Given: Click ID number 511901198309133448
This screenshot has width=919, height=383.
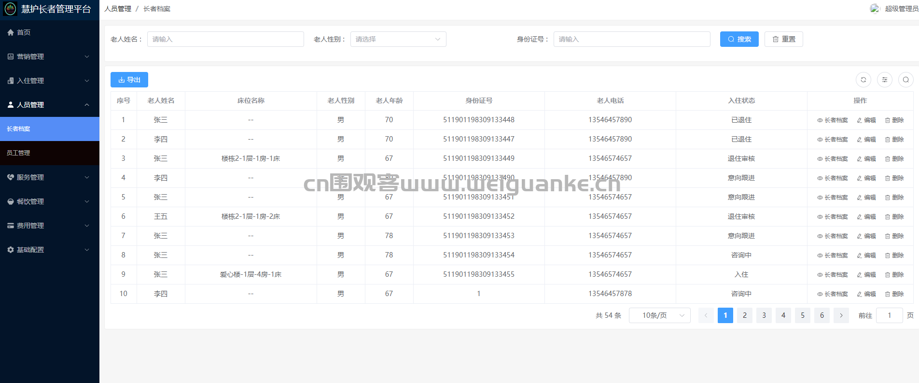Looking at the screenshot, I should click(479, 120).
